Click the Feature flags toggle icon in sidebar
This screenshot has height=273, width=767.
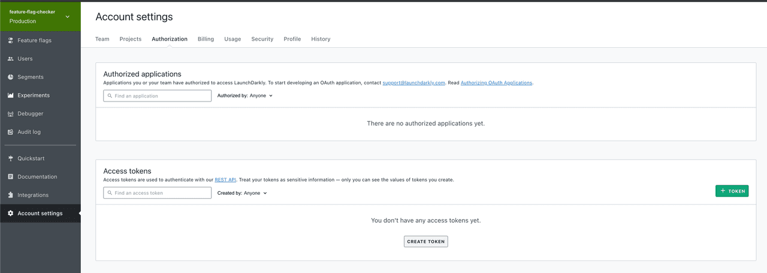(11, 41)
